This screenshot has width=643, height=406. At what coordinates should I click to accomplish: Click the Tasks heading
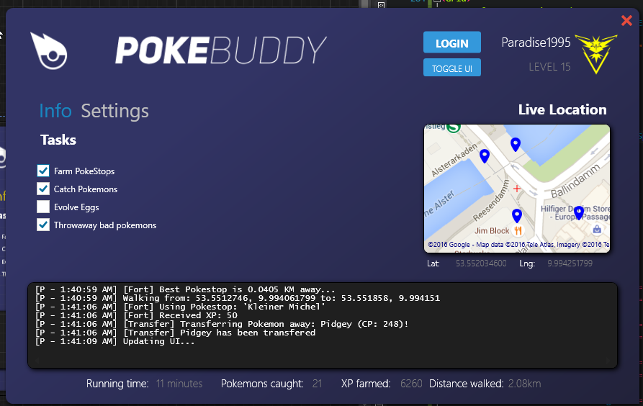click(x=58, y=140)
